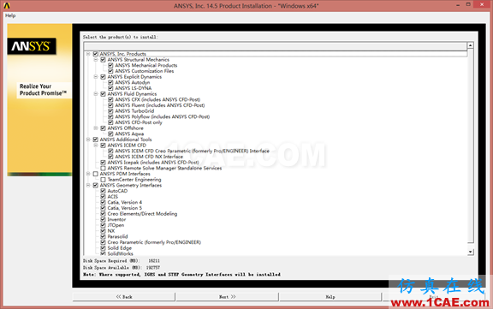Screen dimensions: 493x309
Task: Disable Inventor interface checkbox
Action: [x=103, y=219]
